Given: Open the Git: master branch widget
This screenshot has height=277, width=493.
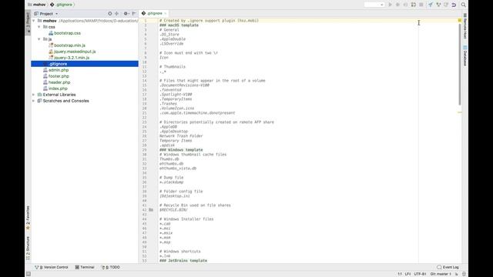Looking at the screenshot, I should 441,274.
